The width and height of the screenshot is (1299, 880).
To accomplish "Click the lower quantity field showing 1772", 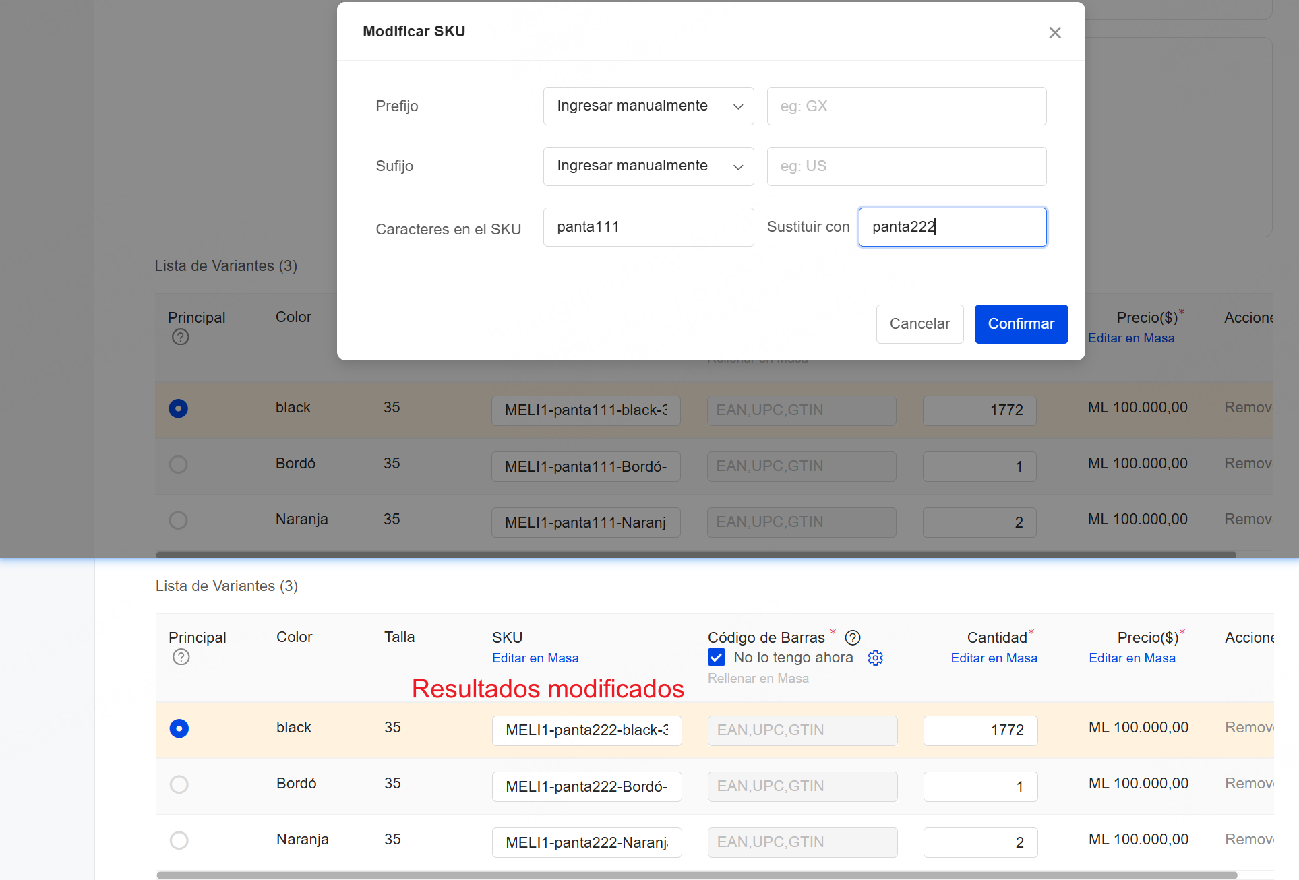I will click(x=980, y=730).
